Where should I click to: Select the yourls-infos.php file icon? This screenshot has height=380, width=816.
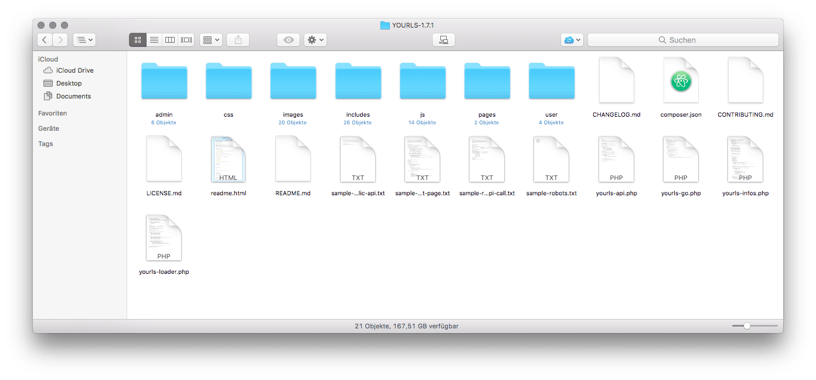tap(746, 159)
